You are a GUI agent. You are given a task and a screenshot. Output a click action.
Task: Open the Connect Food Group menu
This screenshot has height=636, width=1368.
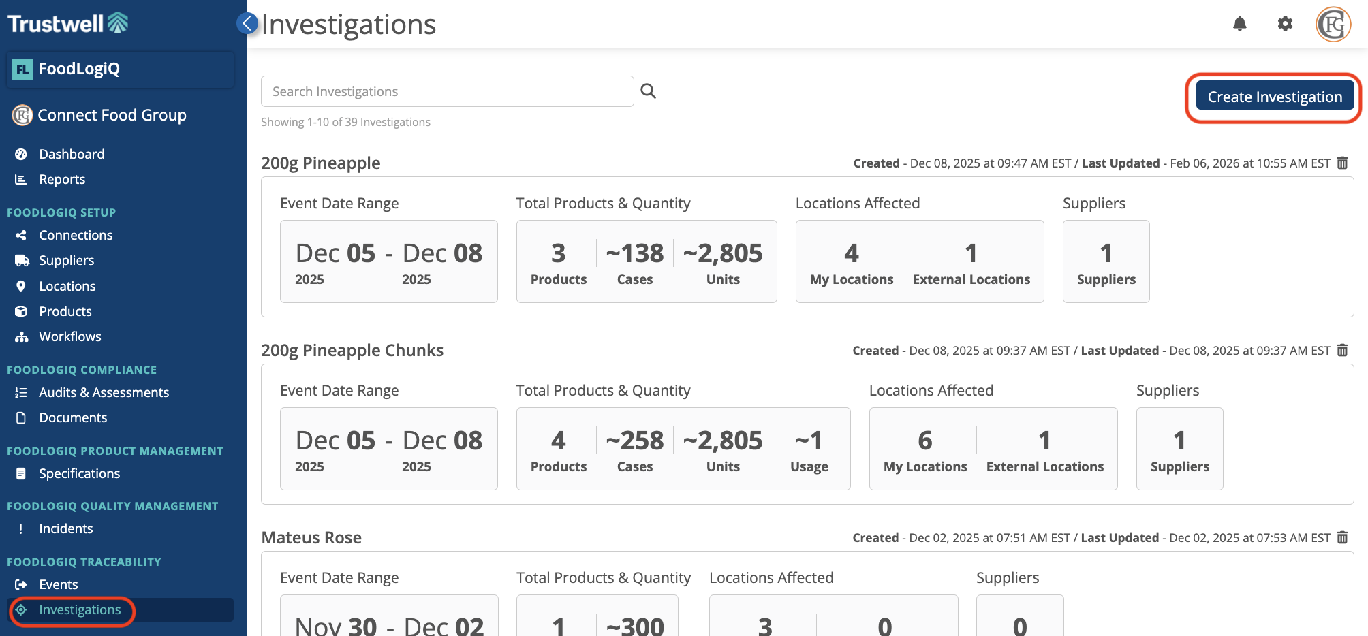pos(112,115)
